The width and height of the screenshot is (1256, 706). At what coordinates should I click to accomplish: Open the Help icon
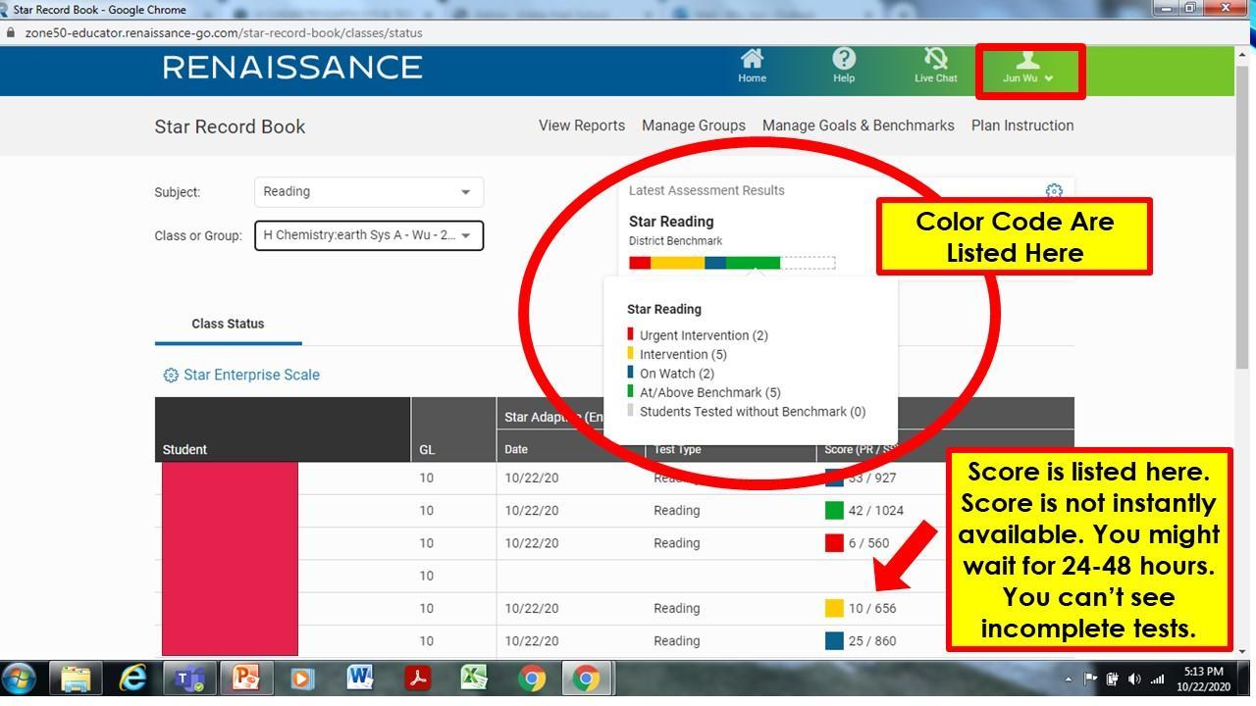(x=844, y=65)
